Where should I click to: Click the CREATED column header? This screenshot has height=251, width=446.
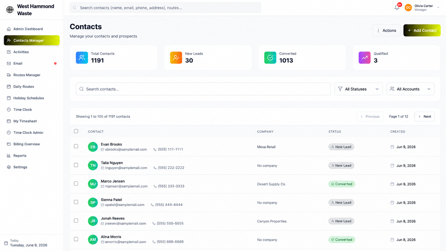coord(398,132)
